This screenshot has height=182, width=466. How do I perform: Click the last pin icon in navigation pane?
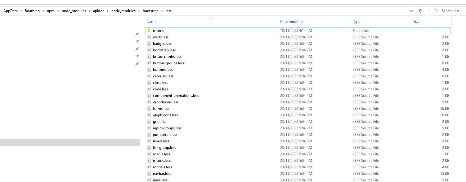tap(137, 63)
